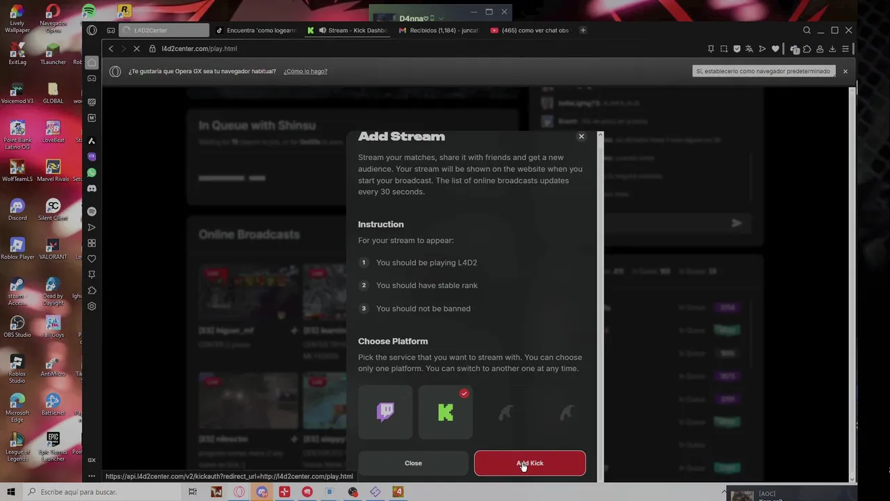Click the page vertical scrollbar
This screenshot has width=890, height=501.
(x=852, y=284)
